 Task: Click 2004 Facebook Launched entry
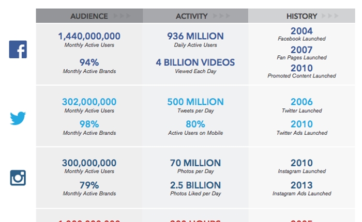[x=301, y=34]
